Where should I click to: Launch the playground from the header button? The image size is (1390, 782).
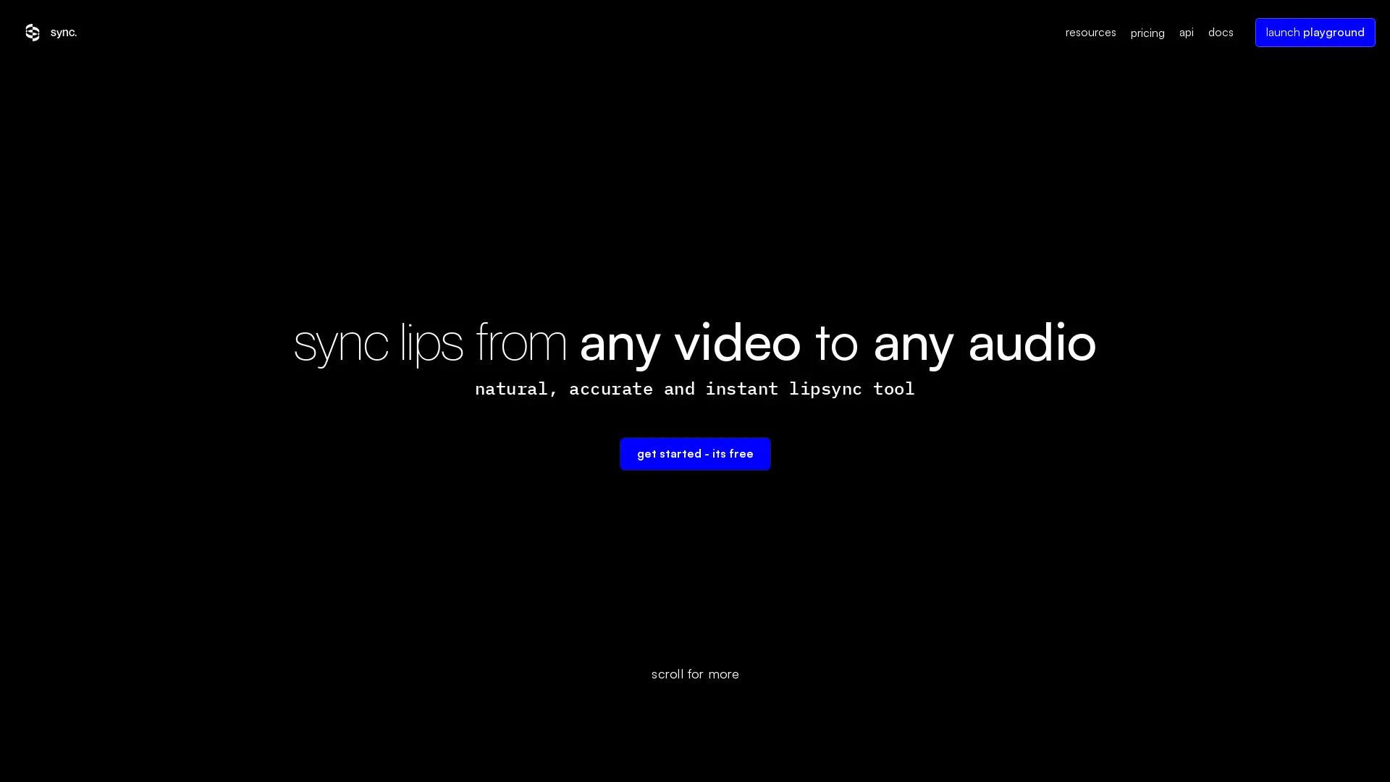1315,32
